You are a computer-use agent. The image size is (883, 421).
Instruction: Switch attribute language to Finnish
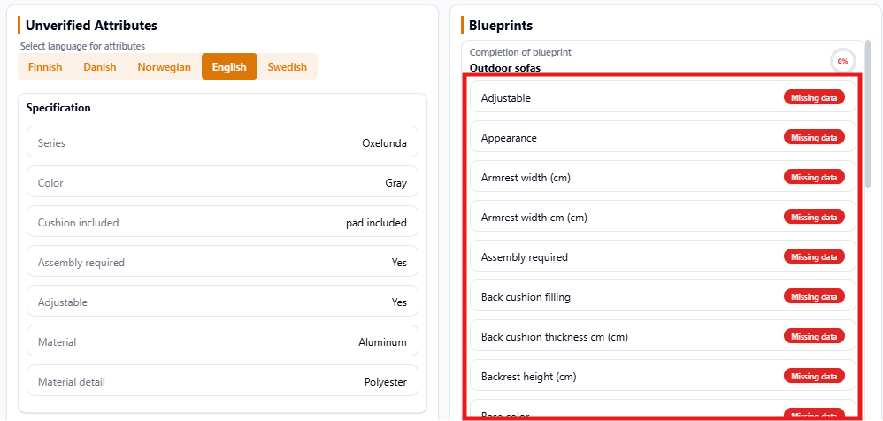pos(45,67)
